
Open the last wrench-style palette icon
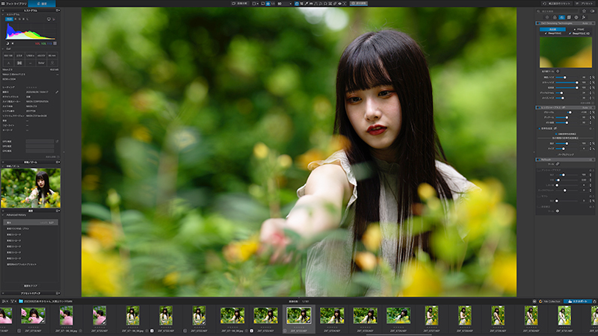[x=584, y=17]
